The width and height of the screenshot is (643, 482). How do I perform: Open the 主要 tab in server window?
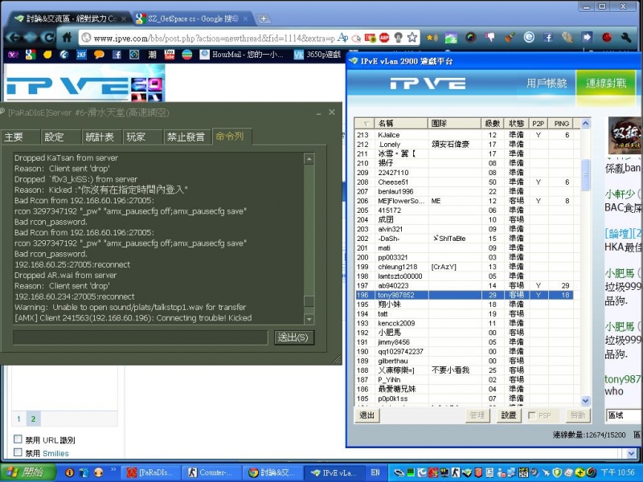pos(21,137)
